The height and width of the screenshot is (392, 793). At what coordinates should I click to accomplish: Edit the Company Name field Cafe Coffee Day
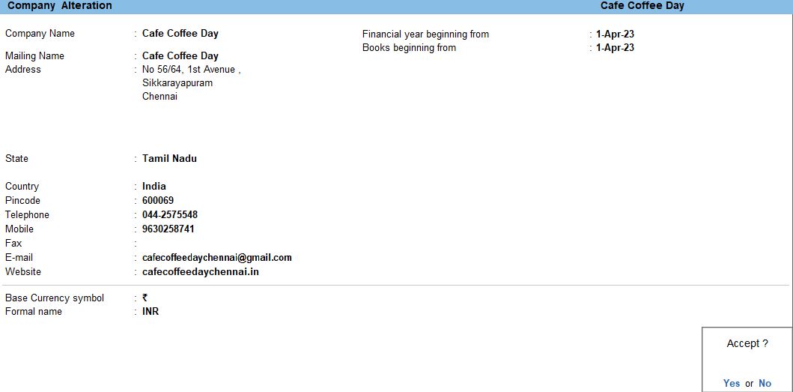pyautogui.click(x=180, y=34)
